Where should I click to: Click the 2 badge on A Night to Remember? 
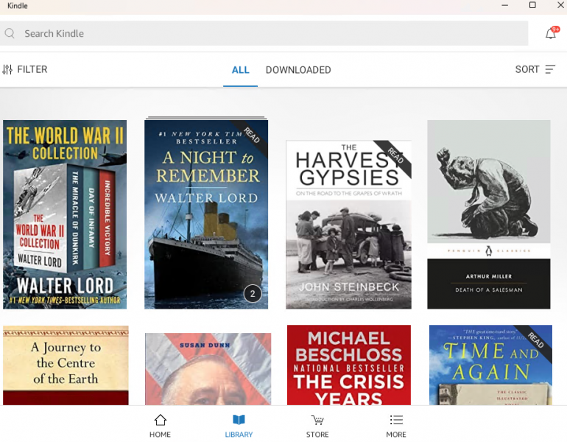click(253, 293)
